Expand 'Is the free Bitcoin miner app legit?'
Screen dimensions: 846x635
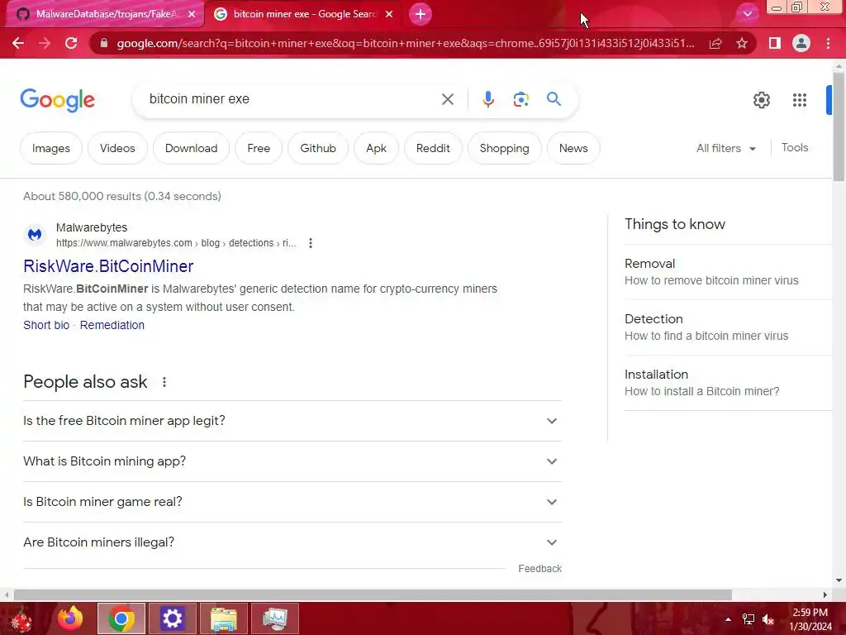pos(292,421)
